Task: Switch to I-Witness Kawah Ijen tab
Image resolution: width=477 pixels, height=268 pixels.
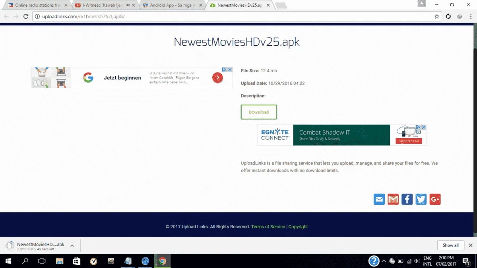Action: click(x=105, y=6)
